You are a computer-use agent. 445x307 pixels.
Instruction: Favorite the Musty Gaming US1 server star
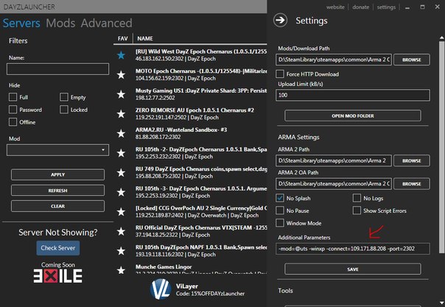tap(121, 94)
